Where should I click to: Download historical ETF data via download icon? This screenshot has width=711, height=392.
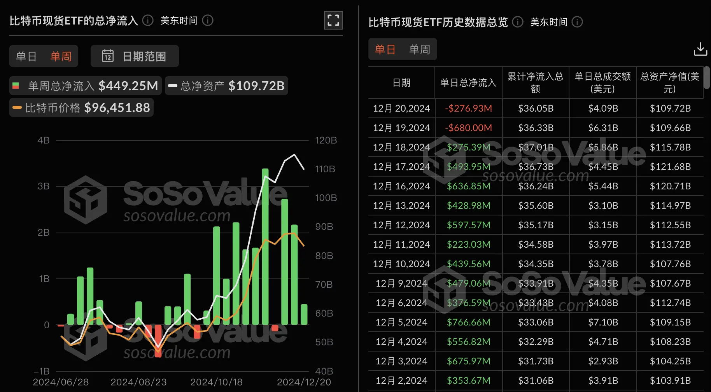click(700, 49)
